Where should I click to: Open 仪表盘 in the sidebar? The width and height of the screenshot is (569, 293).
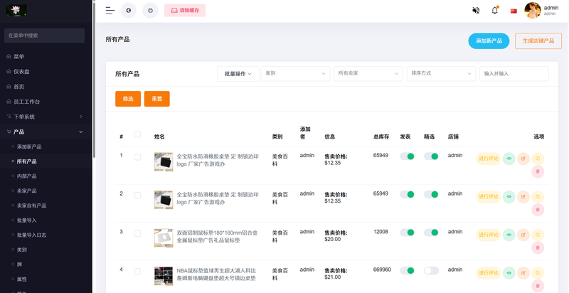21,71
